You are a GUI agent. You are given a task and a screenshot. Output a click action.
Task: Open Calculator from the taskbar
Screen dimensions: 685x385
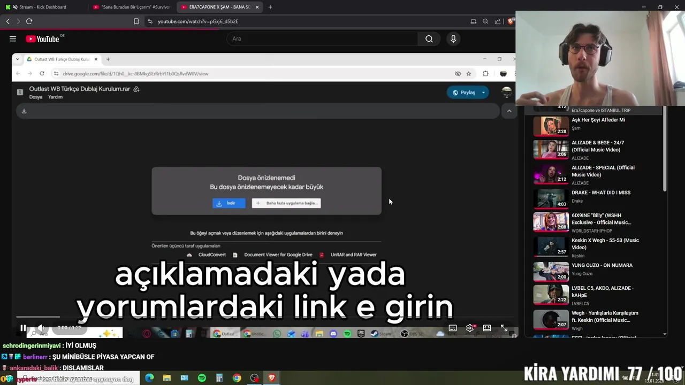click(219, 378)
